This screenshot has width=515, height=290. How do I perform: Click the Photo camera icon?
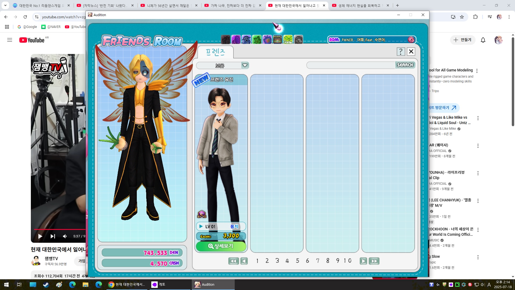(x=278, y=40)
